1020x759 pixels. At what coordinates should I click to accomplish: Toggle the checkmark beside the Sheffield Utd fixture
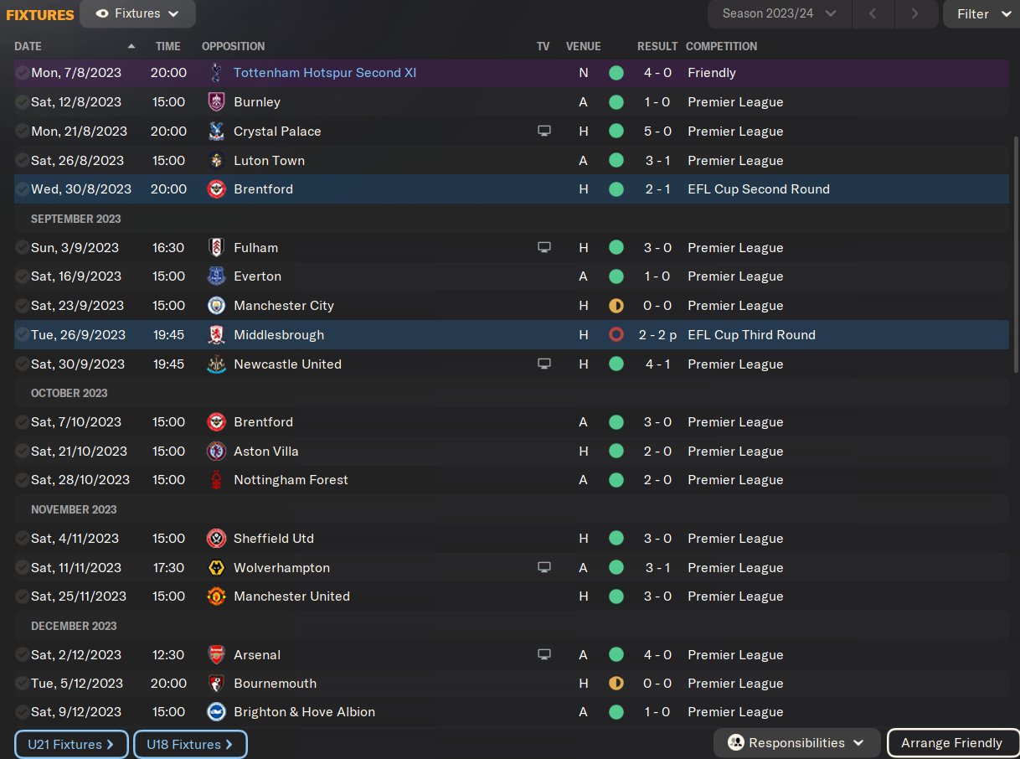coord(22,539)
